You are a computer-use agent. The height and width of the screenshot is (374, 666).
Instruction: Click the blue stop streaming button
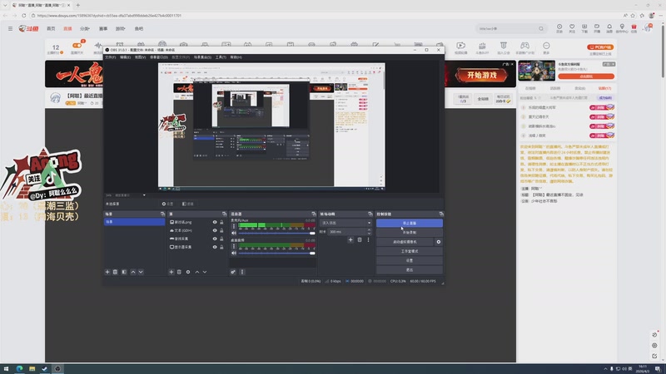(410, 223)
